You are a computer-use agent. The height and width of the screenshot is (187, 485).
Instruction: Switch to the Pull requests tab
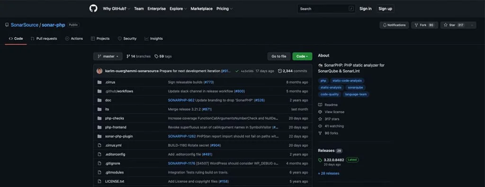44,39
